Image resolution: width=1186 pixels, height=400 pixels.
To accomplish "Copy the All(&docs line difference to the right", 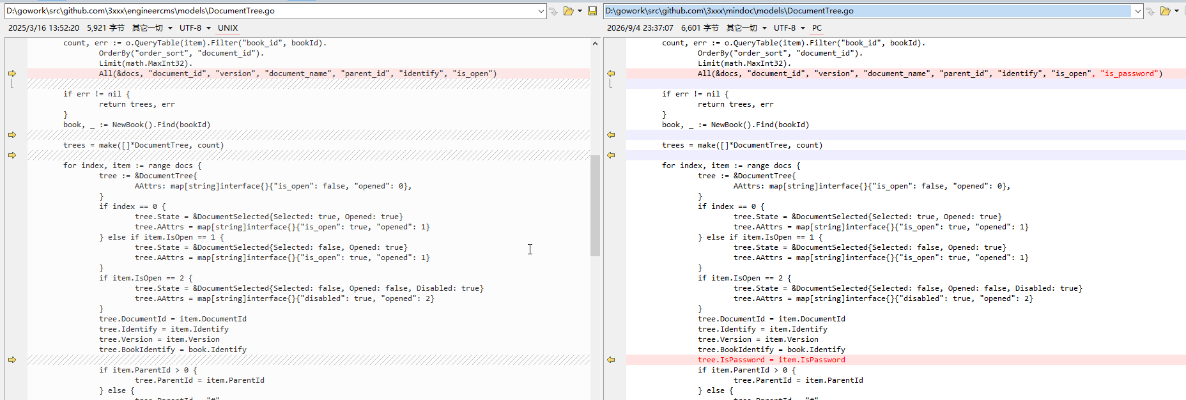I will click(12, 73).
